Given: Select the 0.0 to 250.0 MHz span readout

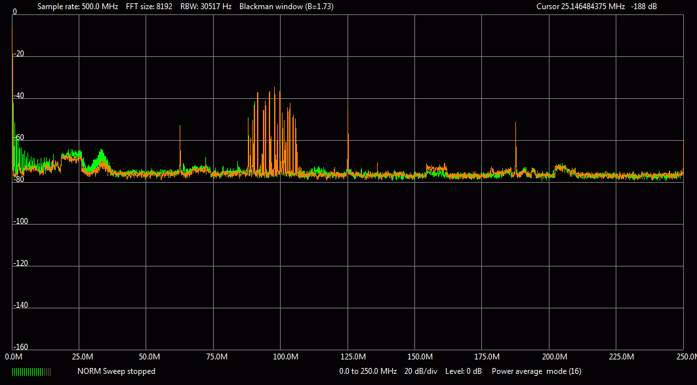Looking at the screenshot, I should 368,371.
